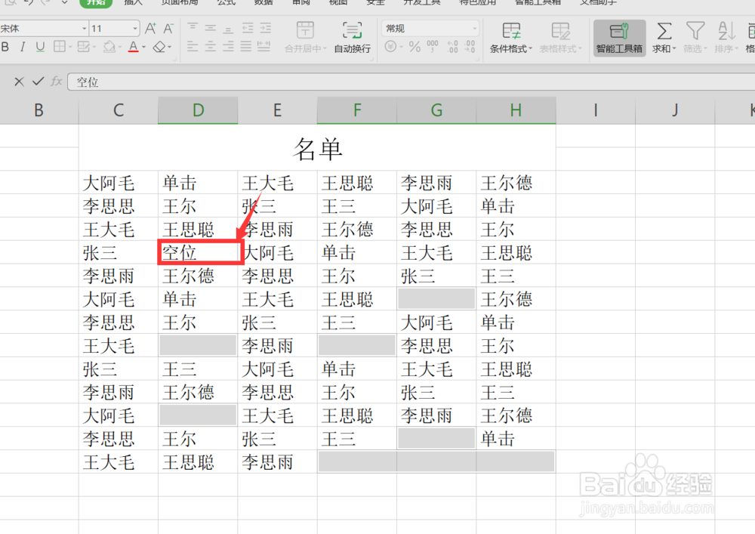The height and width of the screenshot is (534, 755).
Task: Toggle bold formatting
Action: (x=5, y=47)
